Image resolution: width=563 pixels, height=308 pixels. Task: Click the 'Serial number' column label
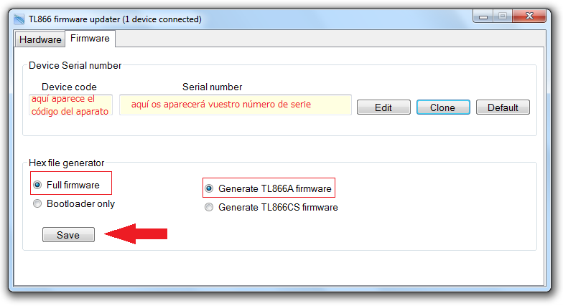213,87
